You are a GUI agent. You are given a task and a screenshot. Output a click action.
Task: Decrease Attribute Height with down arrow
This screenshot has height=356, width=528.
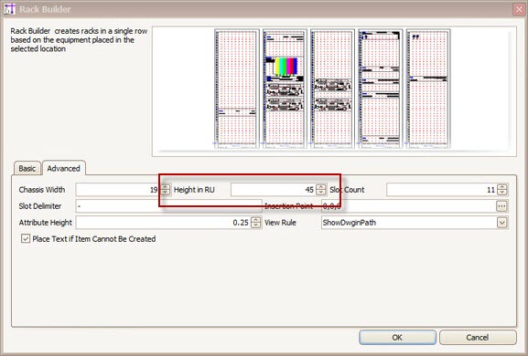click(256, 225)
